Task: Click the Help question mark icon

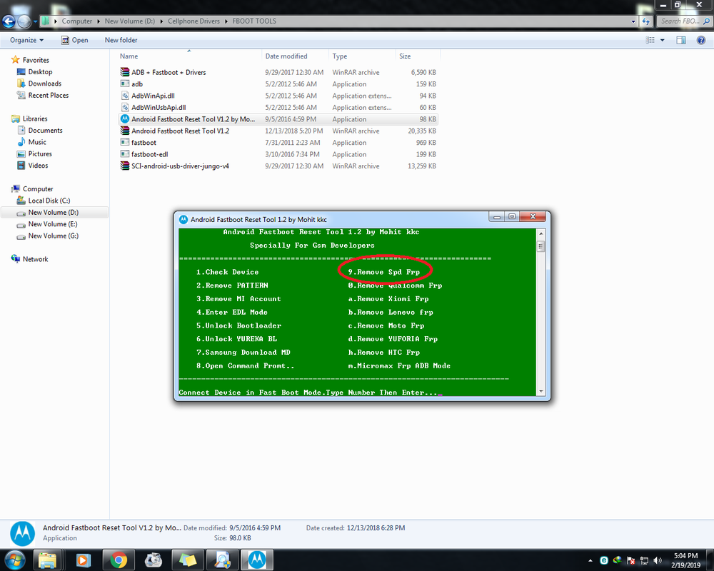Action: (701, 40)
